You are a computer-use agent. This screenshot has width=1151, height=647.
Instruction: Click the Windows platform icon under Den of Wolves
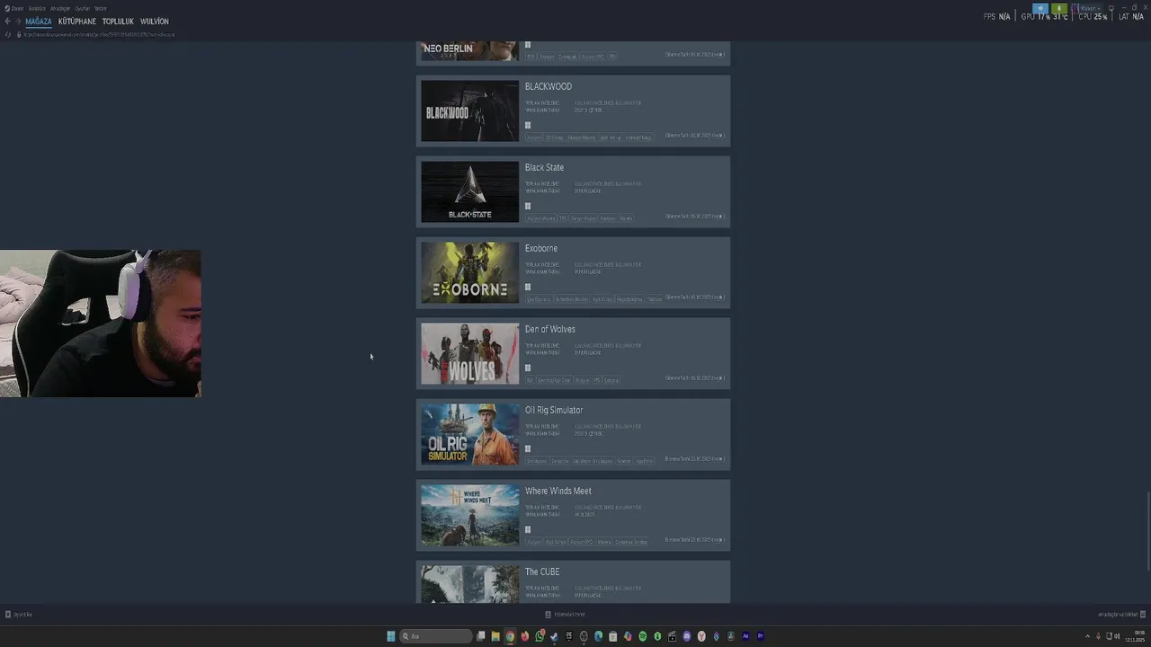(x=528, y=368)
